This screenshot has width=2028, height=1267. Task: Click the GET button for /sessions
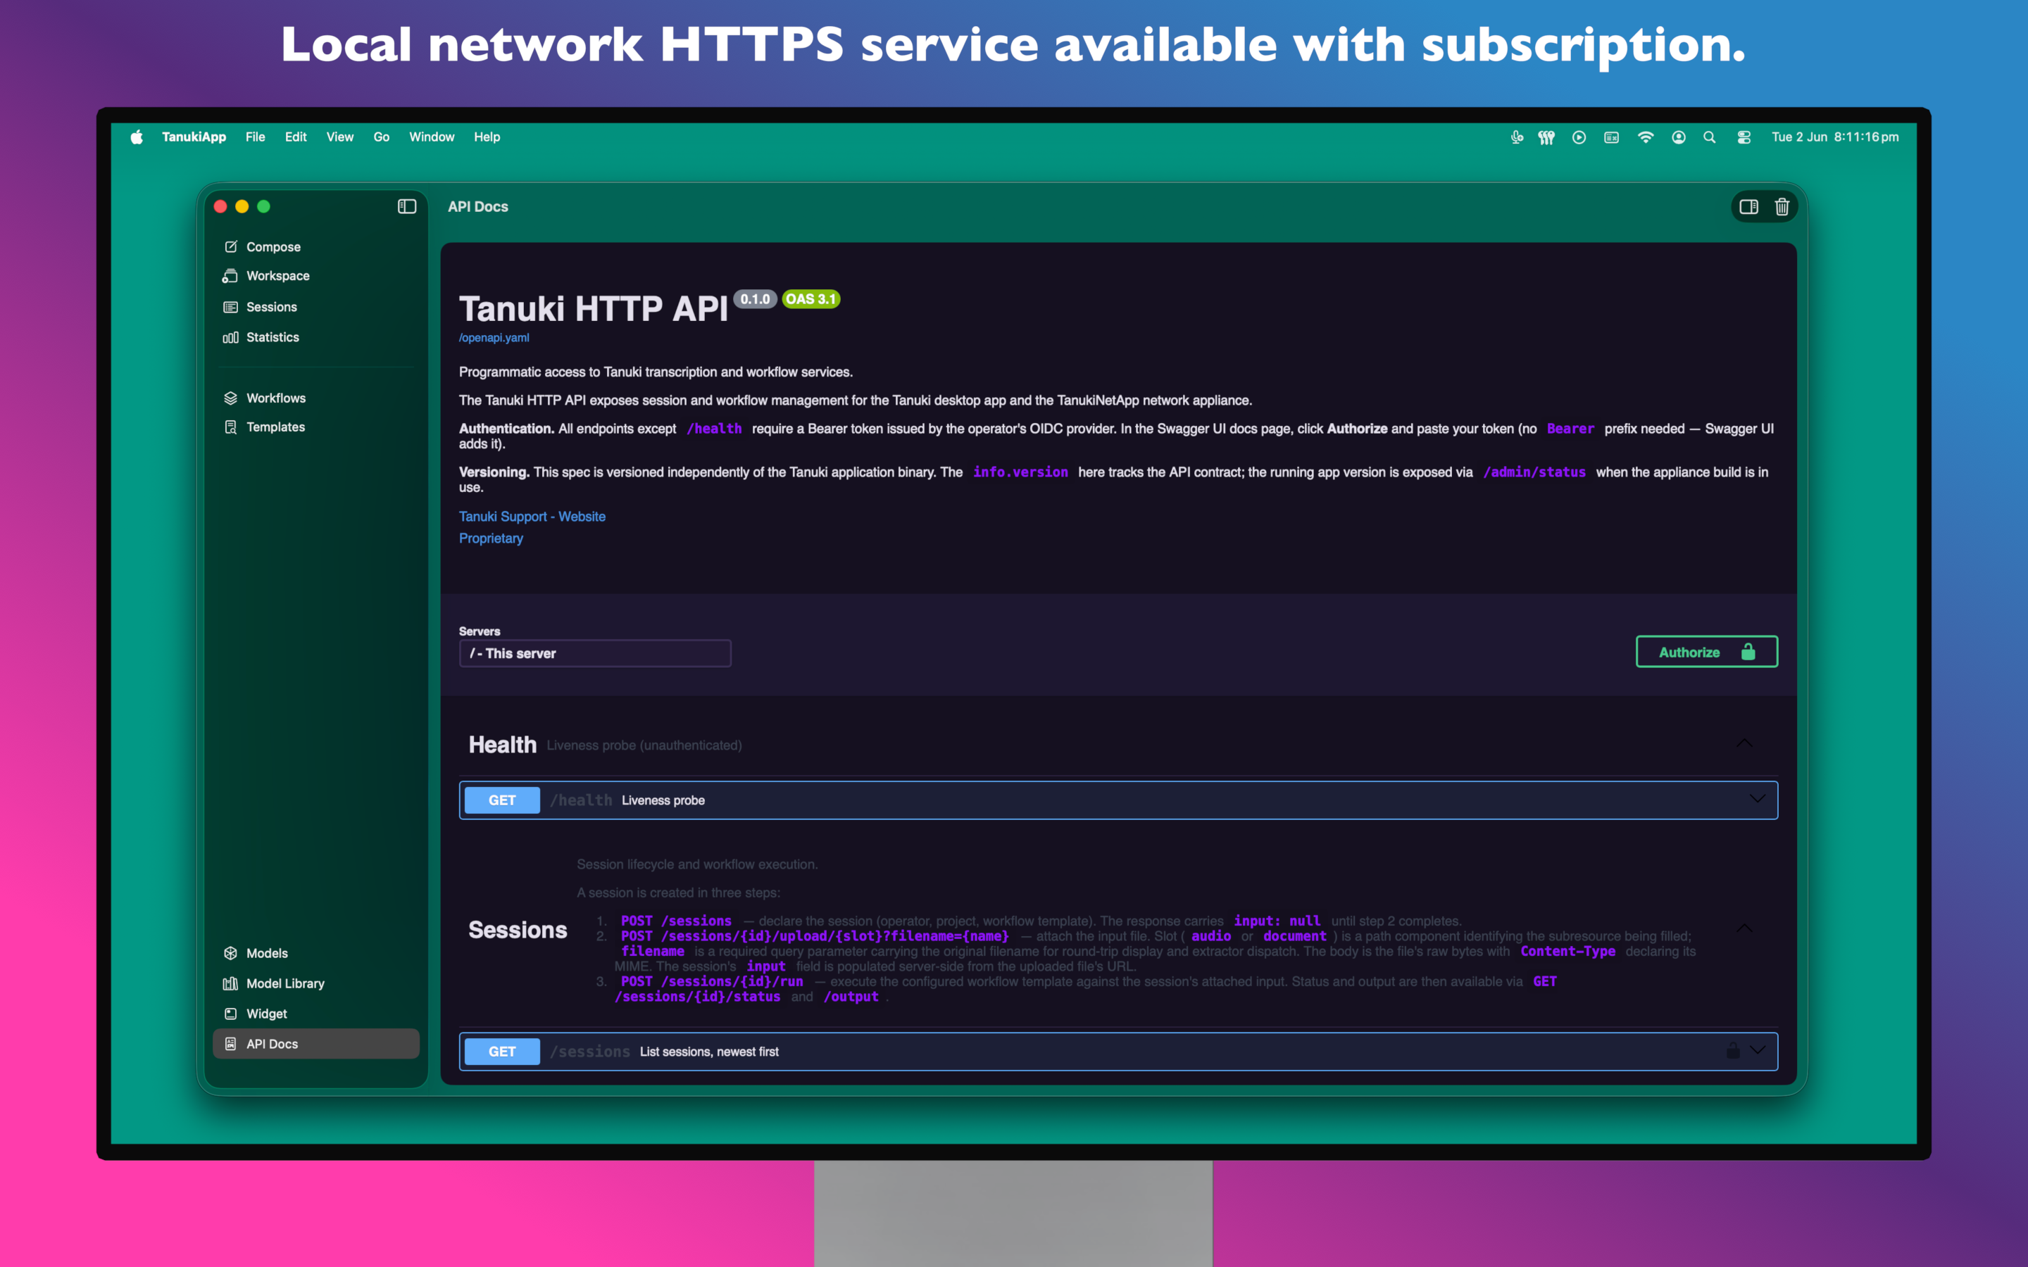coord(502,1052)
